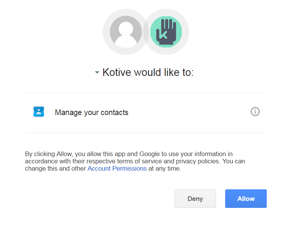Select the "Manage your contacts" permission text
This screenshot has width=292, height=227.
[91, 112]
